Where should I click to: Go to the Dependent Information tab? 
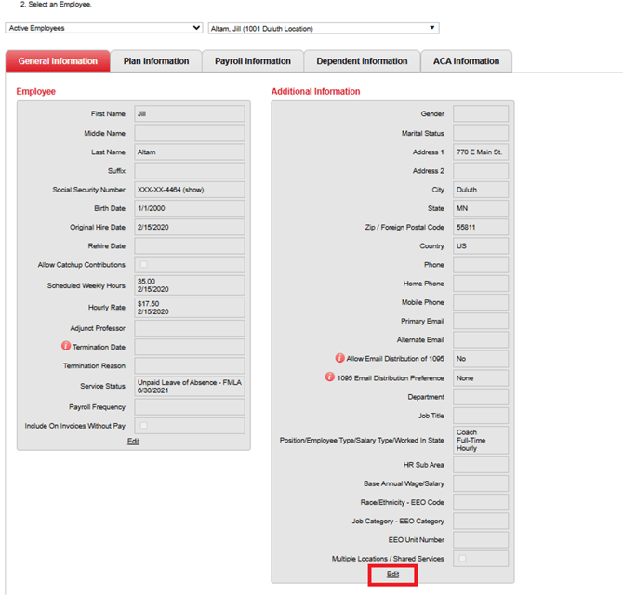362,61
